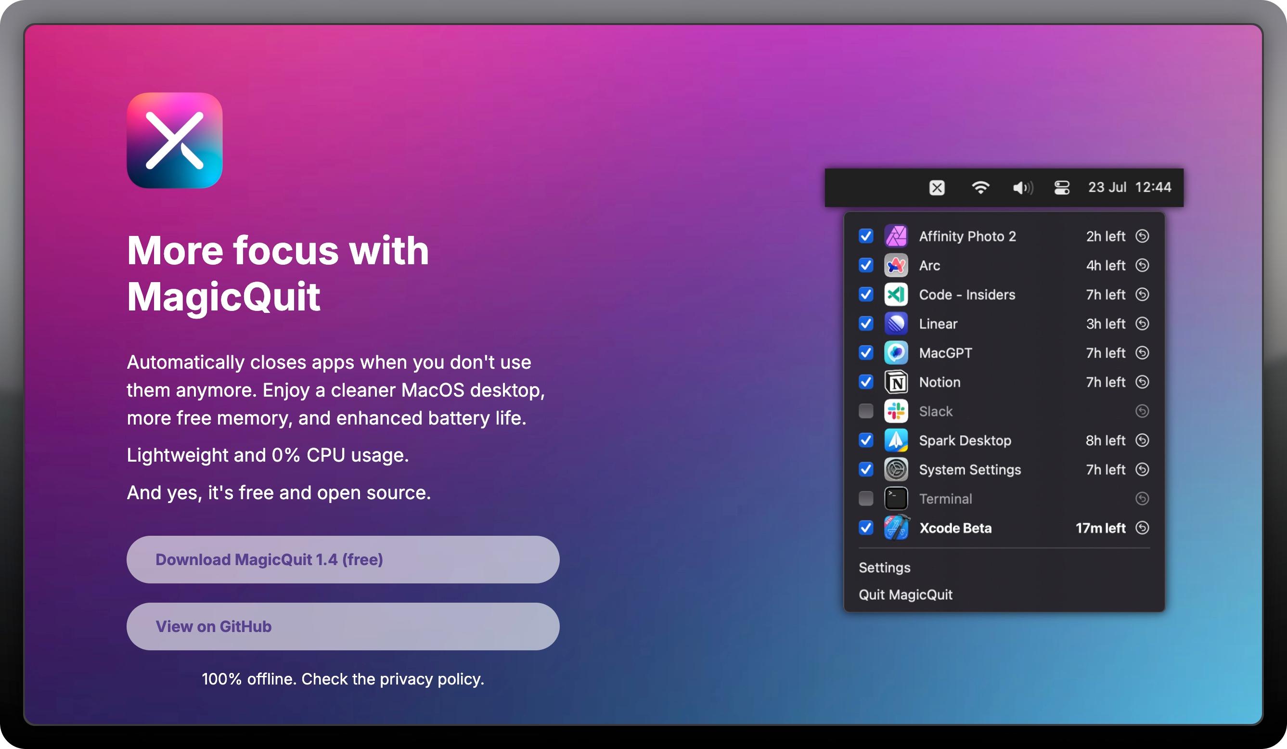Screen dimensions: 1287x749
Task: Click 'And yes, it's free and open source.'
Action: click(279, 493)
